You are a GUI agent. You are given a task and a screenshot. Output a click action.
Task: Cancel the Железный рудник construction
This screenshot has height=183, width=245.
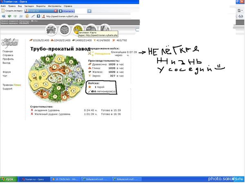point(32,114)
